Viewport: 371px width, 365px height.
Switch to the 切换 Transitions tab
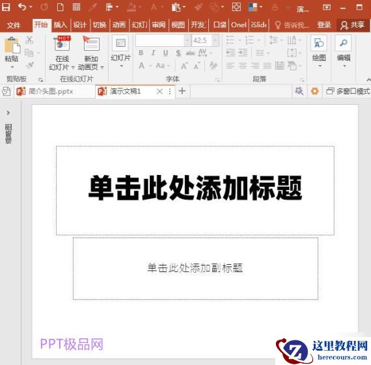tap(100, 25)
